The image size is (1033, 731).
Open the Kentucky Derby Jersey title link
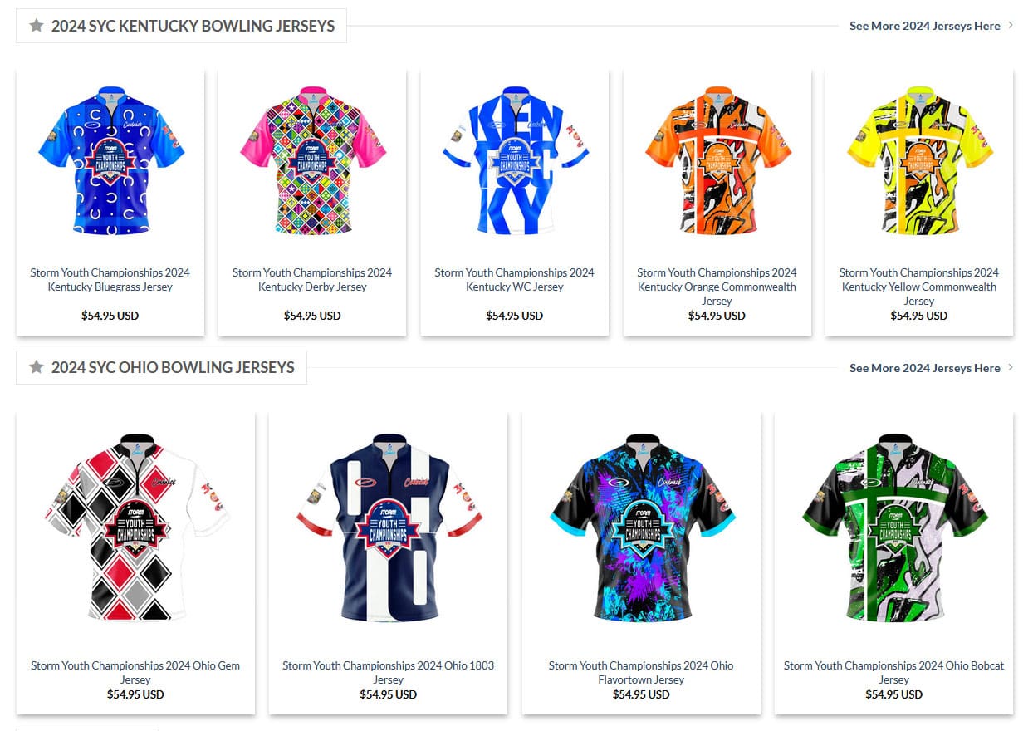tap(312, 280)
